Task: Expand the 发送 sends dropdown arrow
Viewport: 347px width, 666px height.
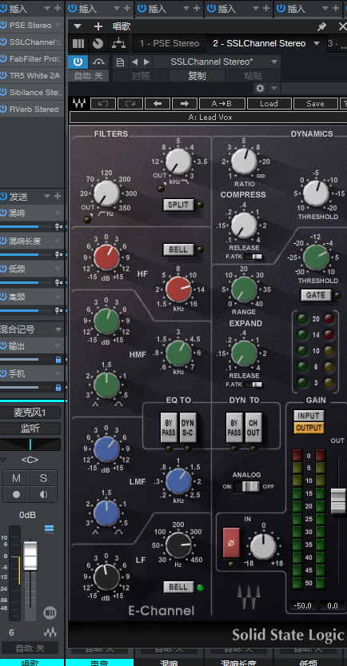Action: pyautogui.click(x=46, y=196)
